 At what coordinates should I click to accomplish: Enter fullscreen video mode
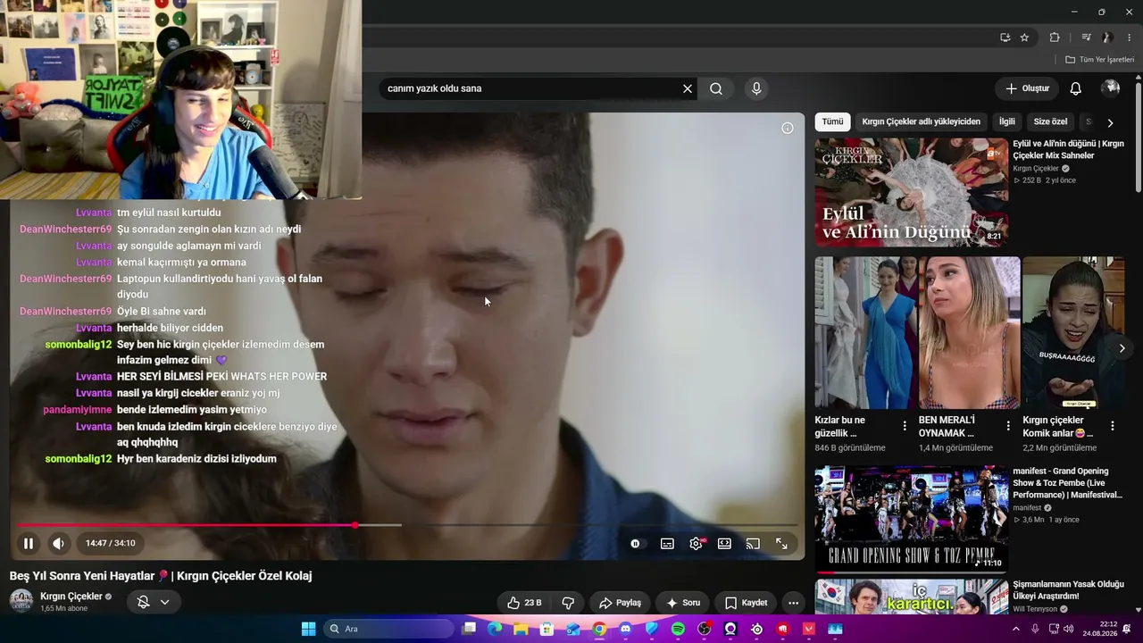point(781,543)
